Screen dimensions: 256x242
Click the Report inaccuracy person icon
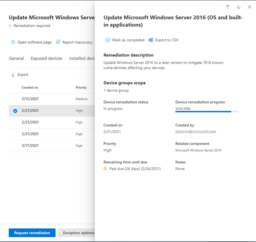(x=58, y=42)
